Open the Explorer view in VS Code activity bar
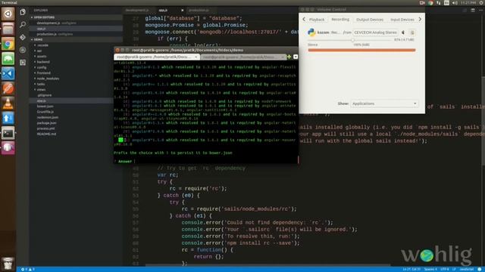This screenshot has height=272, width=485. tap(23, 12)
